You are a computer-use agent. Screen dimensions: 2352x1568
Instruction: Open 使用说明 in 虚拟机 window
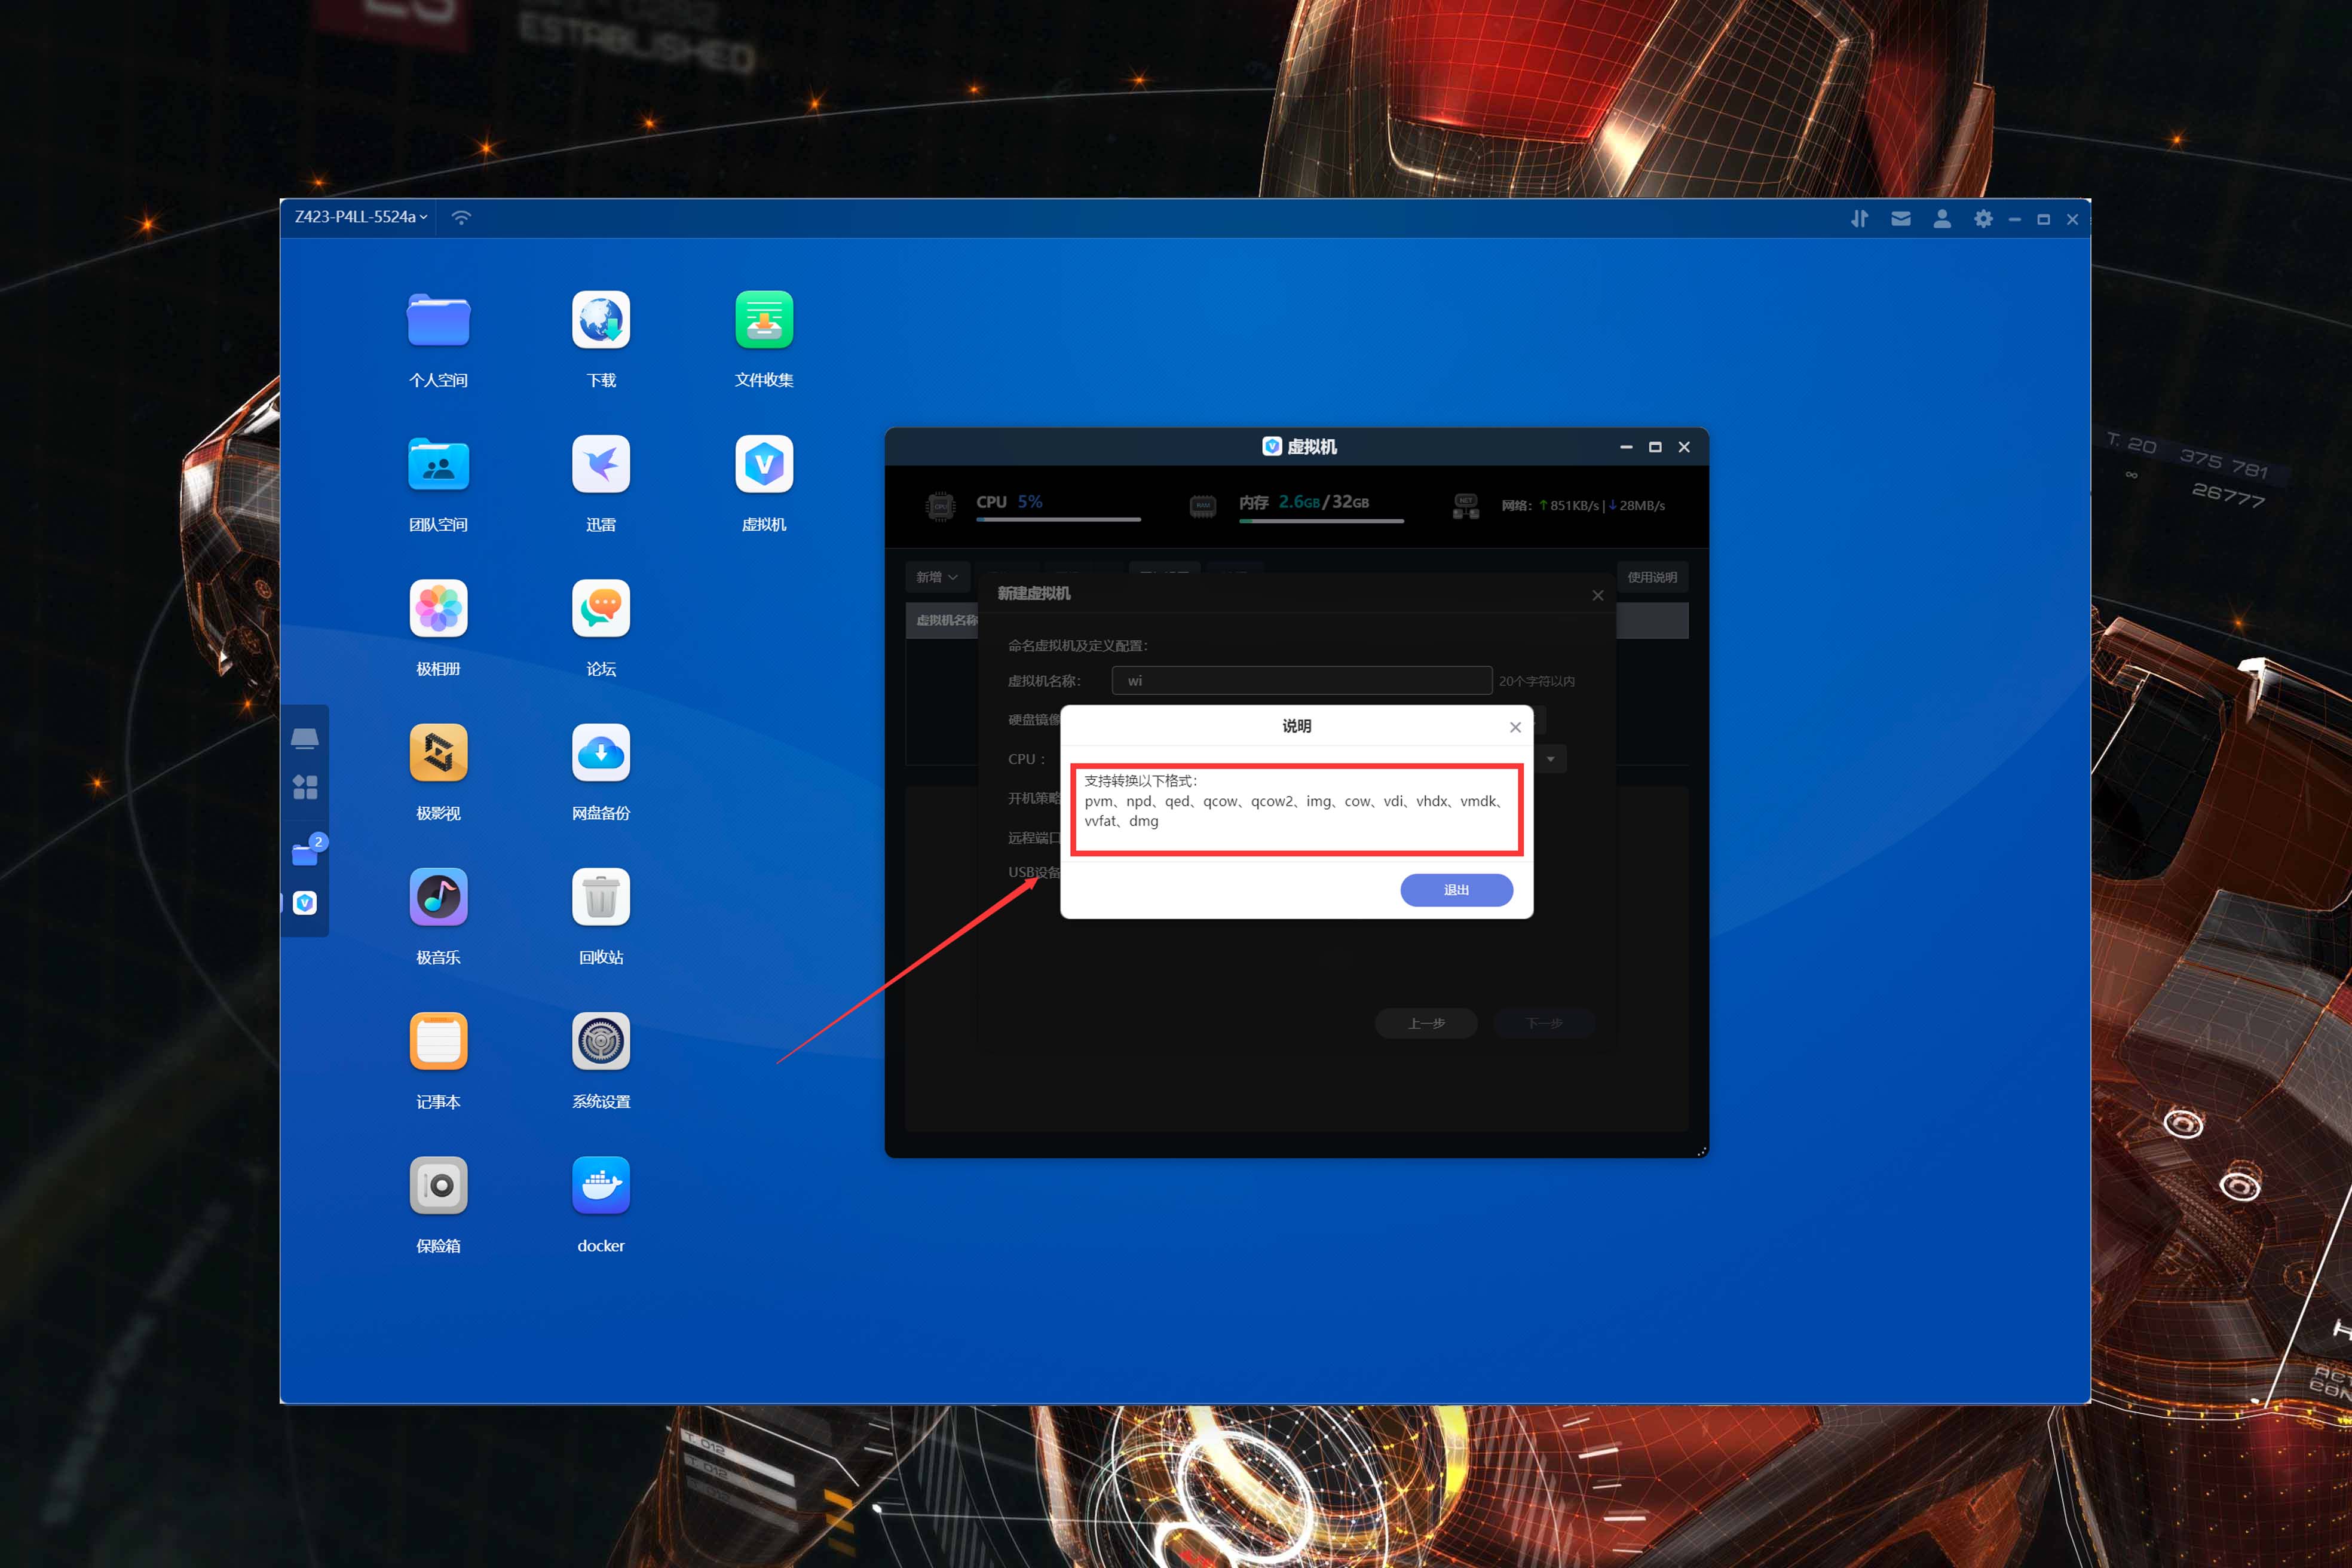pyautogui.click(x=1652, y=577)
